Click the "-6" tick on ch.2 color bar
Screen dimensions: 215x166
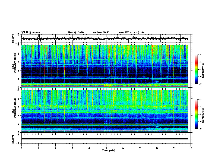pyautogui.click(x=200, y=122)
